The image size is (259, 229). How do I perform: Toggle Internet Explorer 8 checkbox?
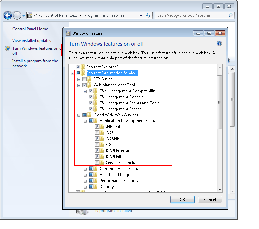pyautogui.click(x=78, y=67)
